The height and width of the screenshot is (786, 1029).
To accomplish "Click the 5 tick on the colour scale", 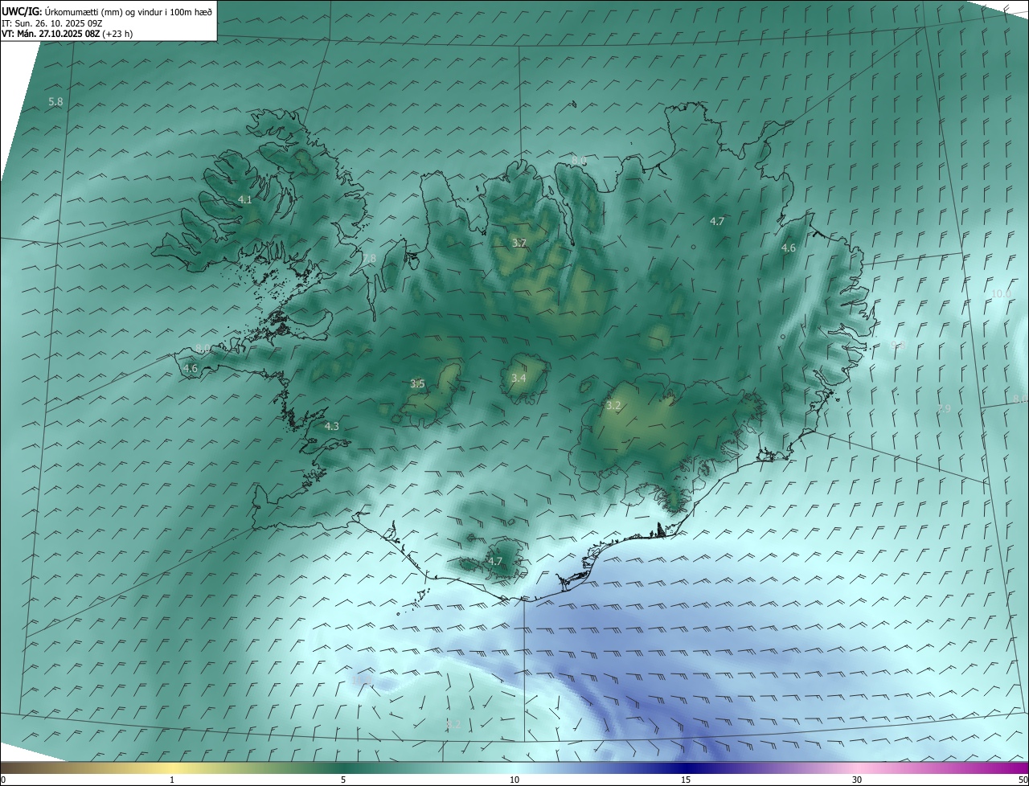I will [343, 780].
